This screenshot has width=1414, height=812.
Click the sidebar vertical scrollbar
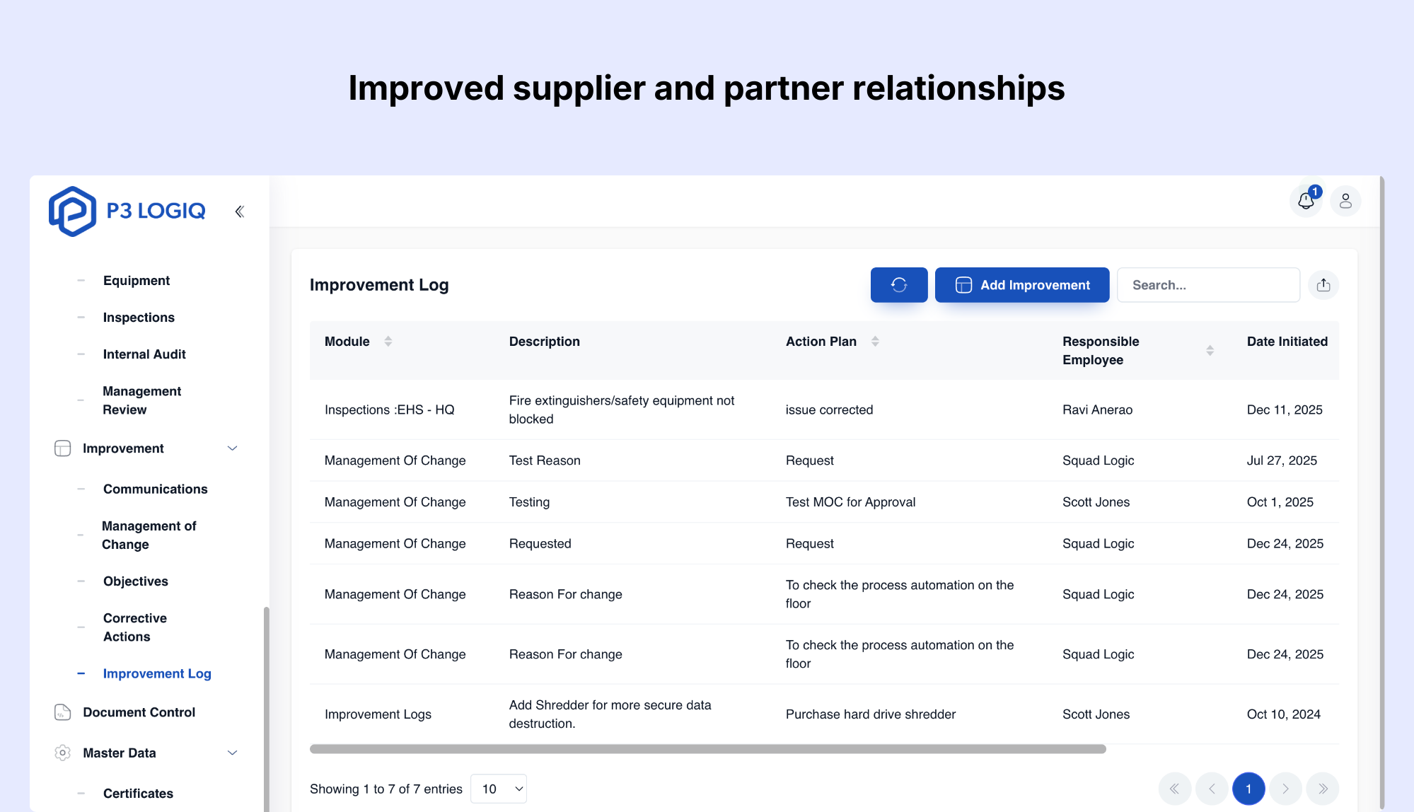[266, 709]
